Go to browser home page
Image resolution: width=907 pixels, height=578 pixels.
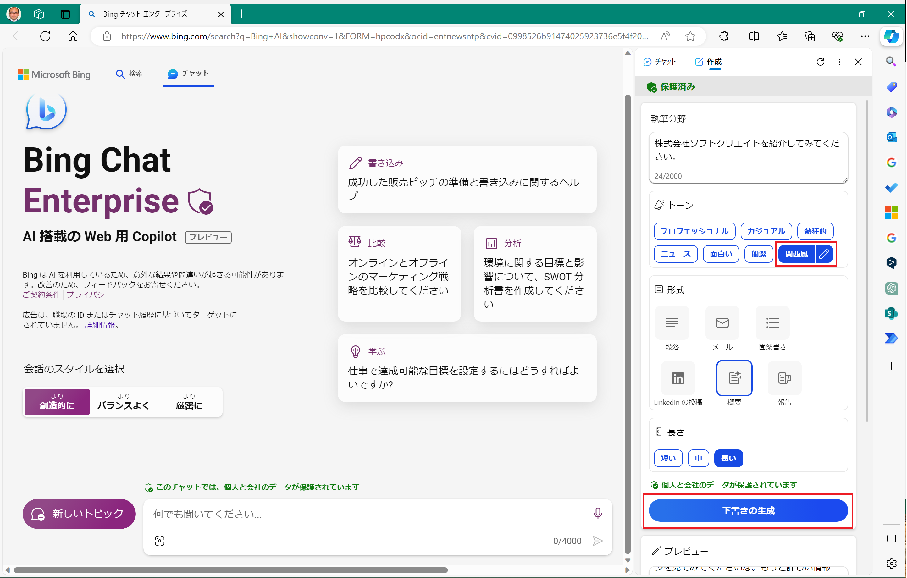click(73, 36)
